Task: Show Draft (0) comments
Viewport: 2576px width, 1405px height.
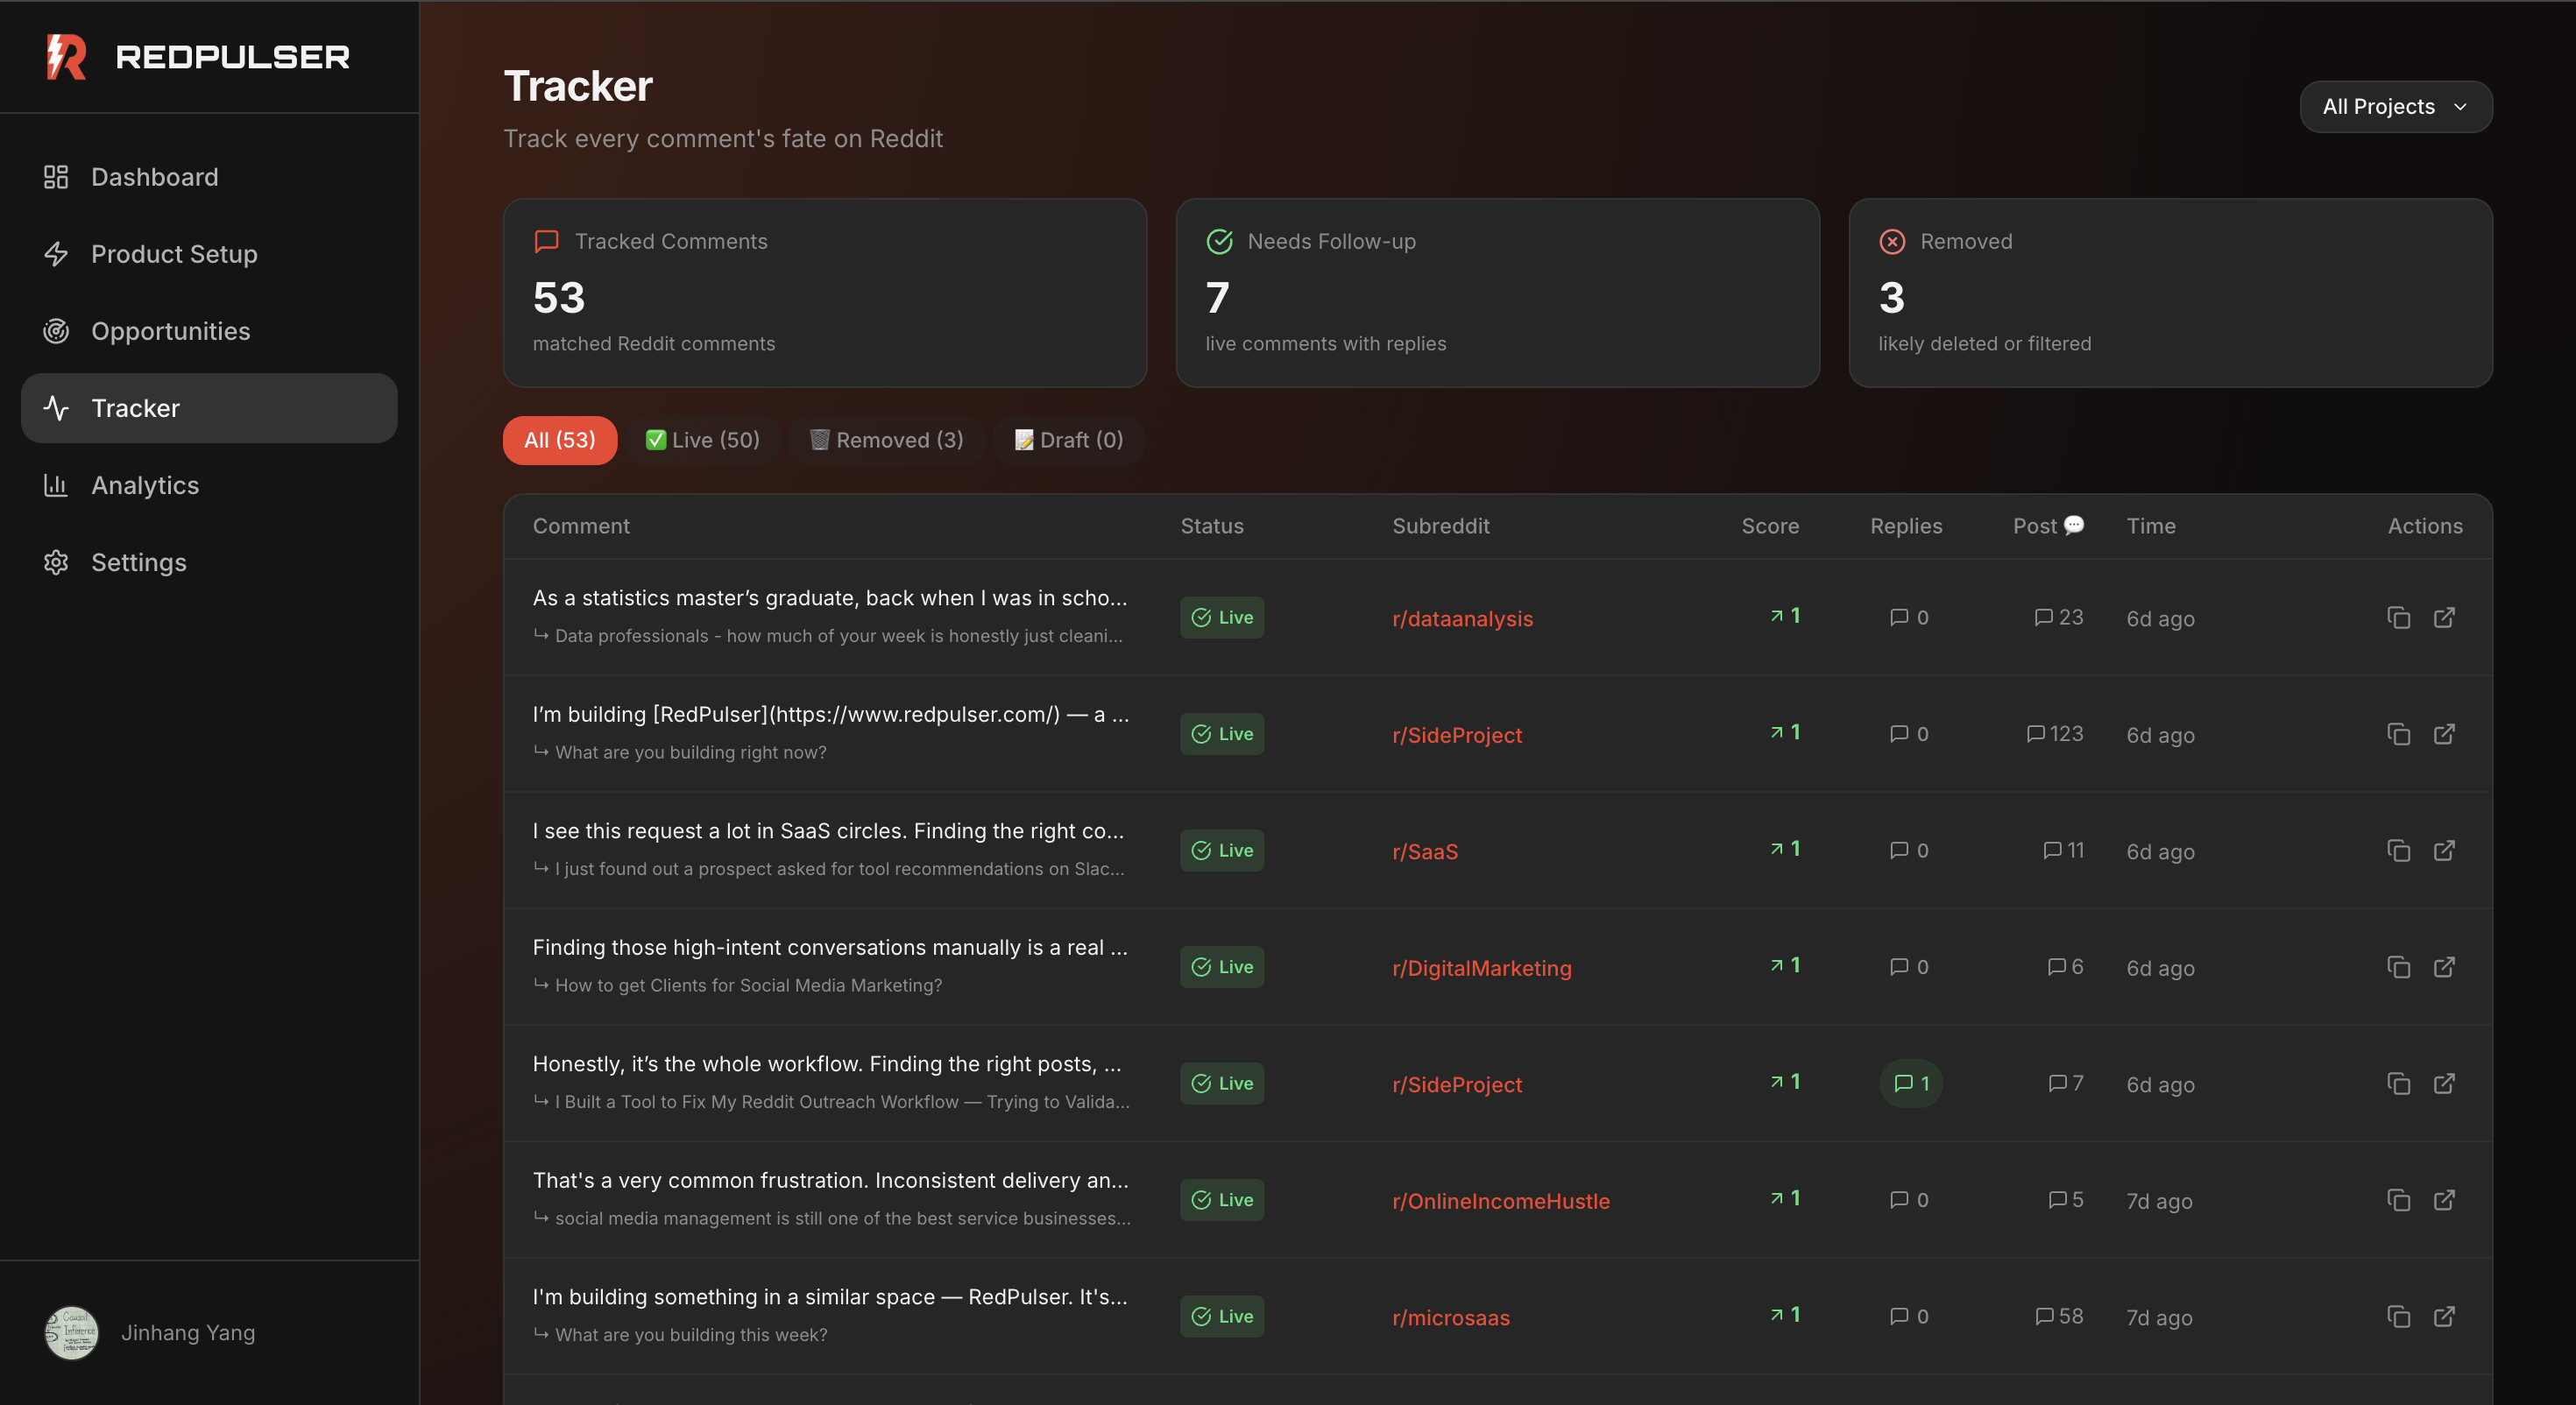Action: tap(1068, 440)
